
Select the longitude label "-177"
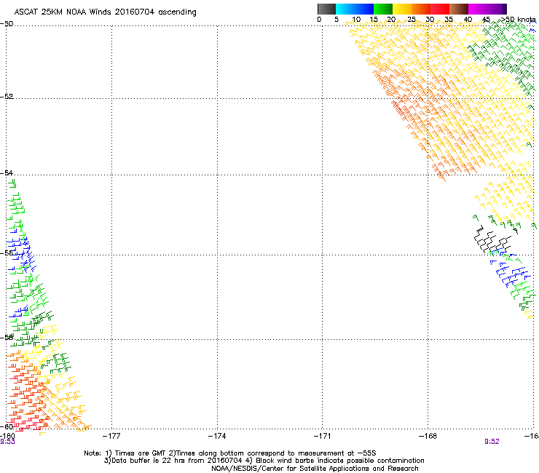[x=111, y=436]
